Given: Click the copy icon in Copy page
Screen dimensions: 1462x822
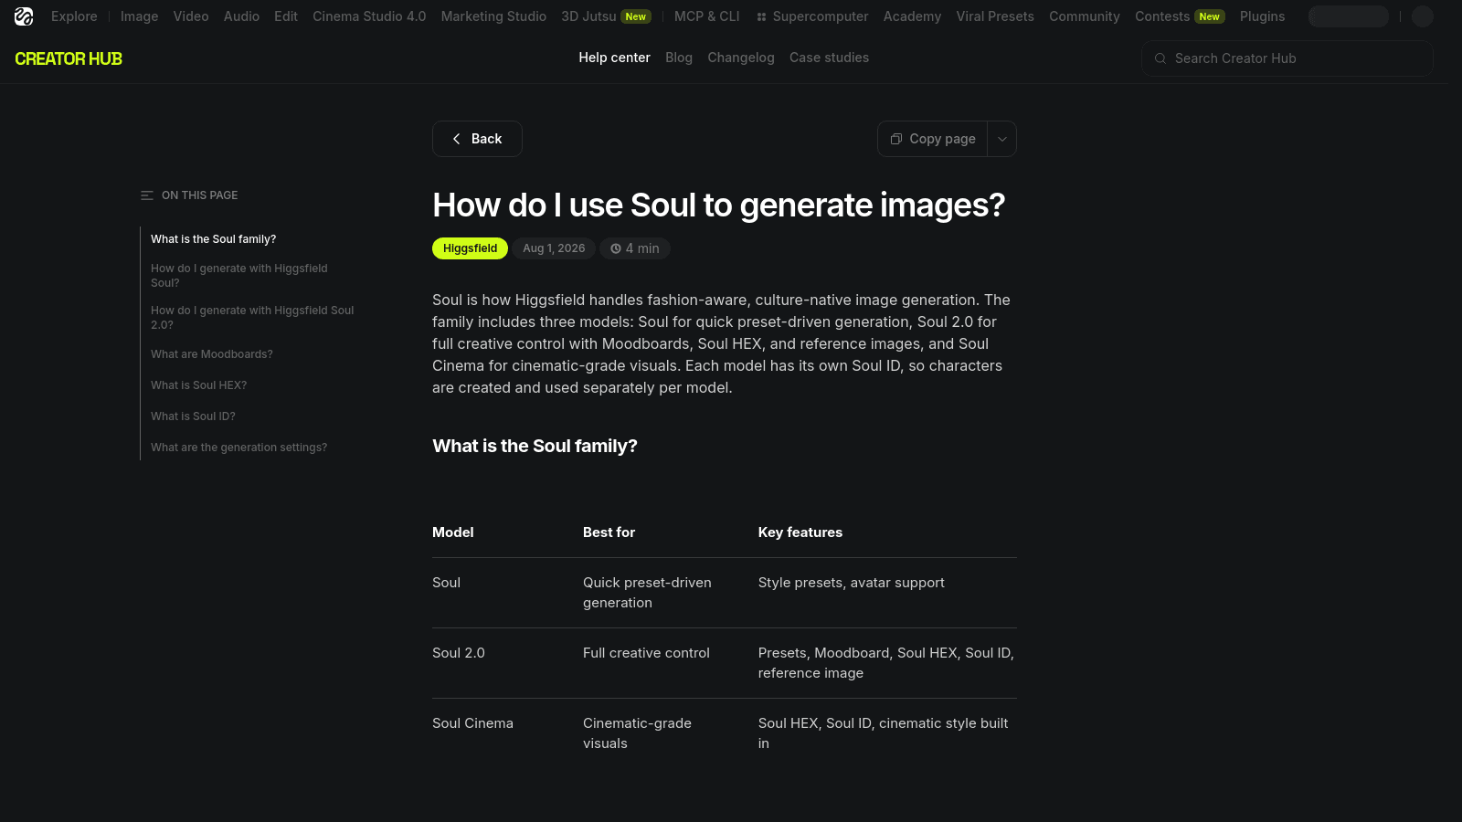Looking at the screenshot, I should [896, 139].
